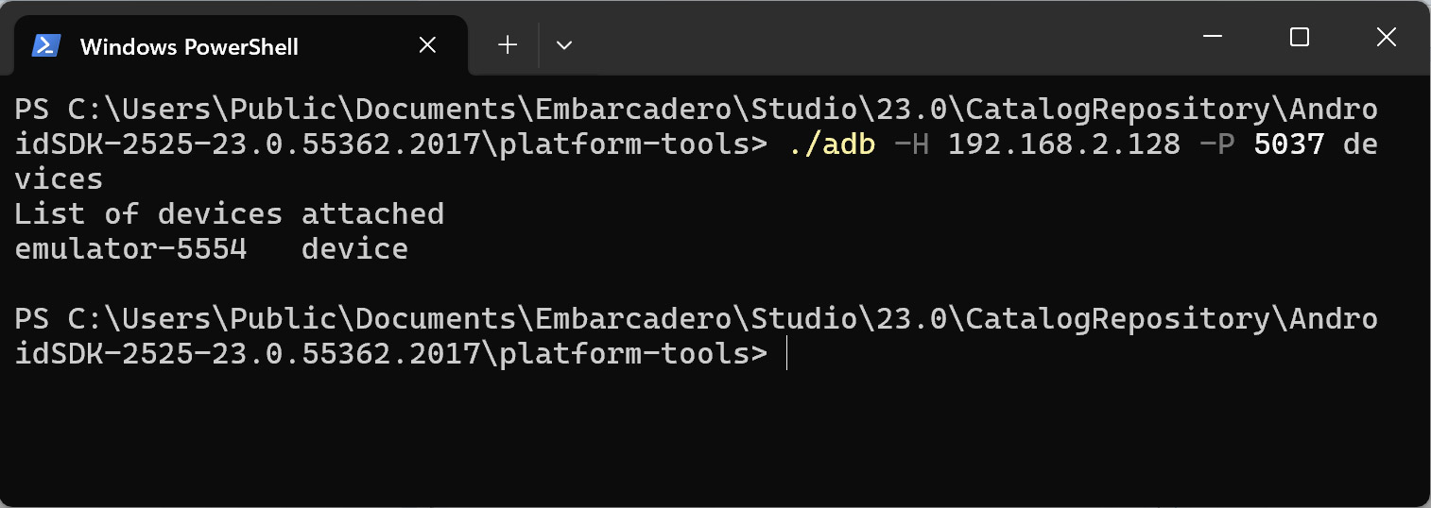This screenshot has width=1431, height=508.
Task: Close the terminal window
Action: (x=1386, y=38)
